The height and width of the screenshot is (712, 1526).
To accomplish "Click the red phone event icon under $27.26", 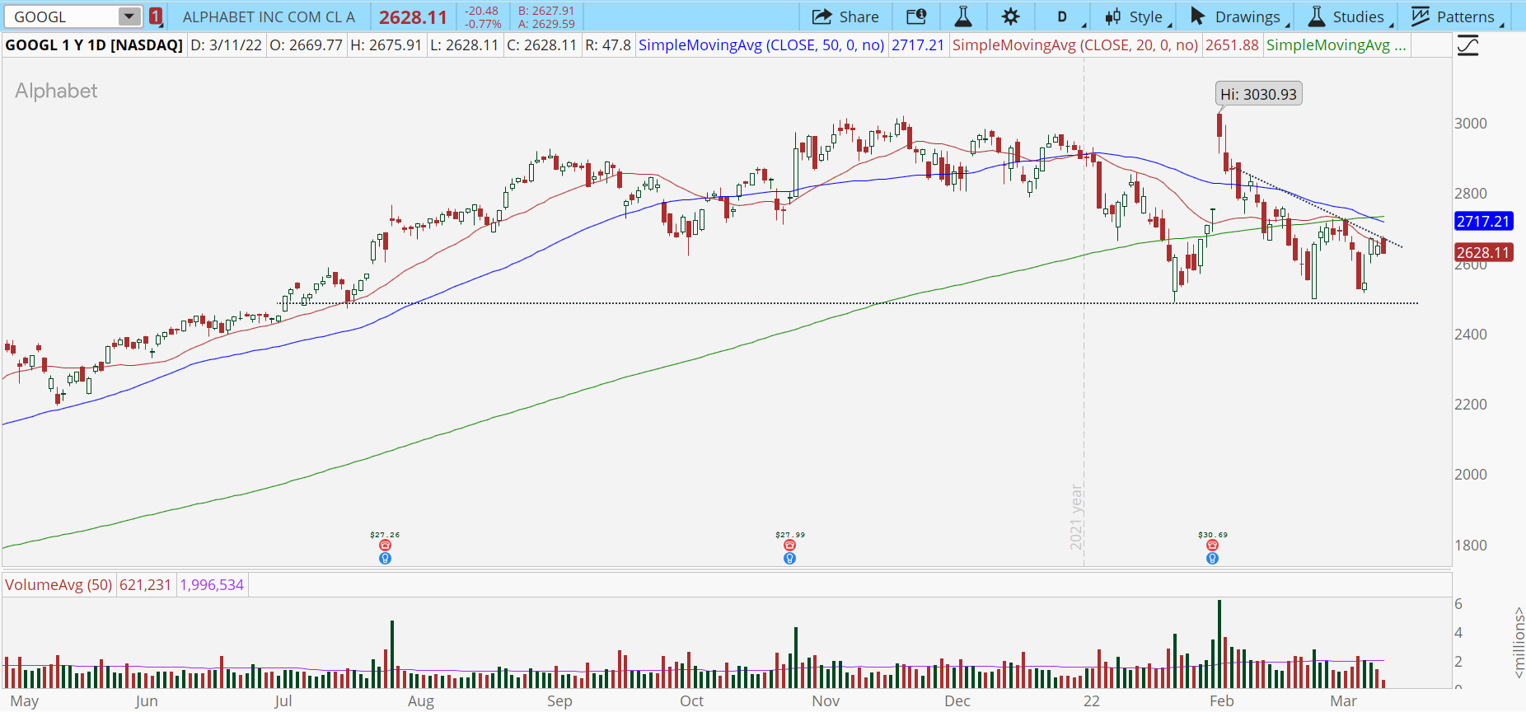I will [x=385, y=546].
